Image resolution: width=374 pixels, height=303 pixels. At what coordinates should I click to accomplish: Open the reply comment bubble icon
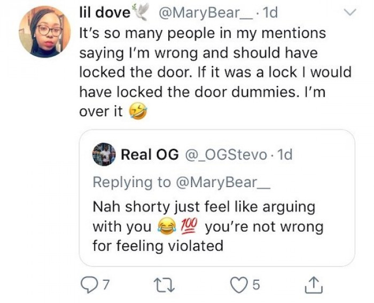click(89, 285)
